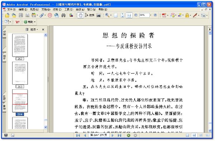Click the Zoom In plus button
The image size is (215, 141).
[x=155, y=15]
